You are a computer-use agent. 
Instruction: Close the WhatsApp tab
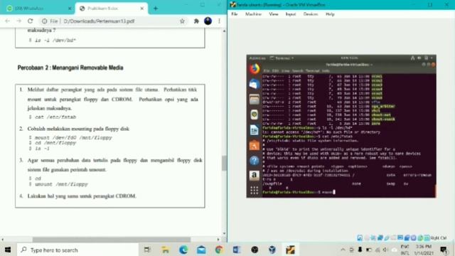tap(70, 9)
